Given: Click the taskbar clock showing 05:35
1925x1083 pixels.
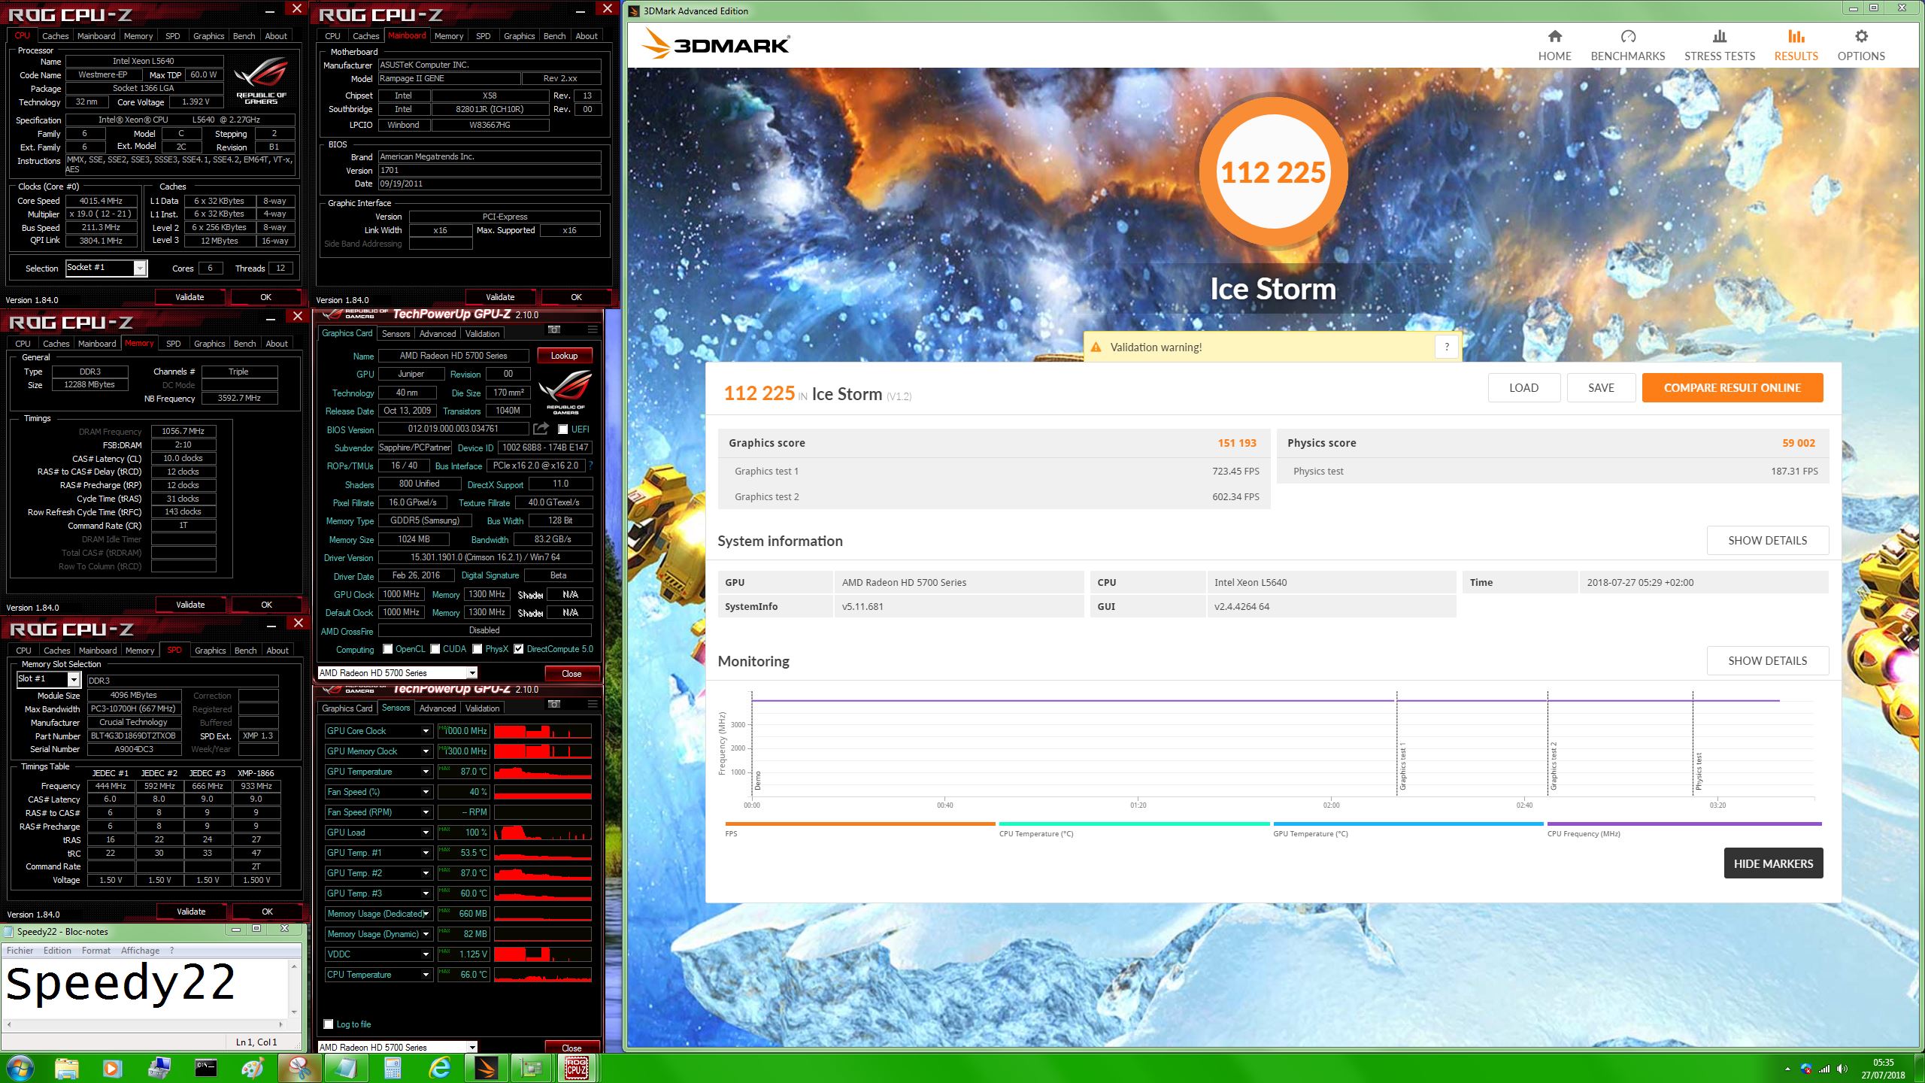Looking at the screenshot, I should [1883, 1069].
